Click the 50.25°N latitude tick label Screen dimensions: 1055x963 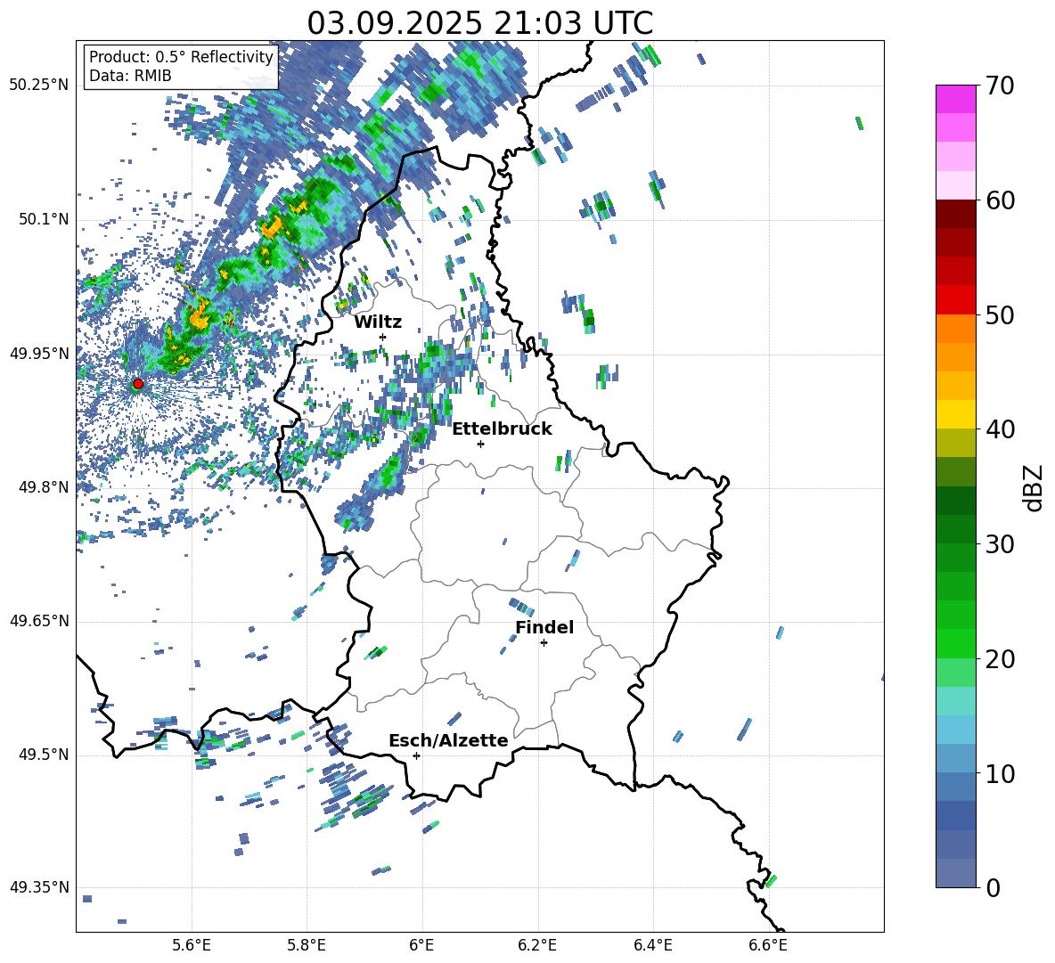pos(39,86)
